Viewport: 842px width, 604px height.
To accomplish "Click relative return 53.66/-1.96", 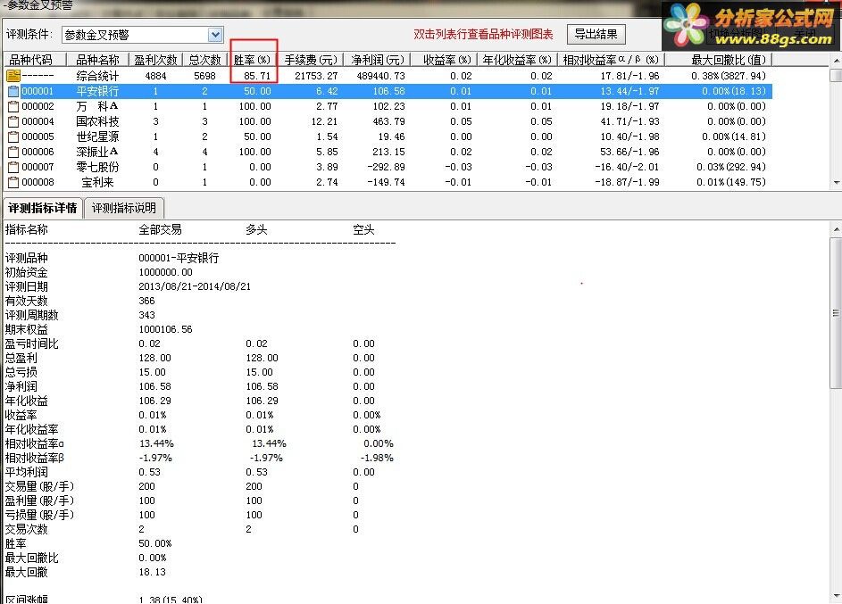I will pos(629,152).
